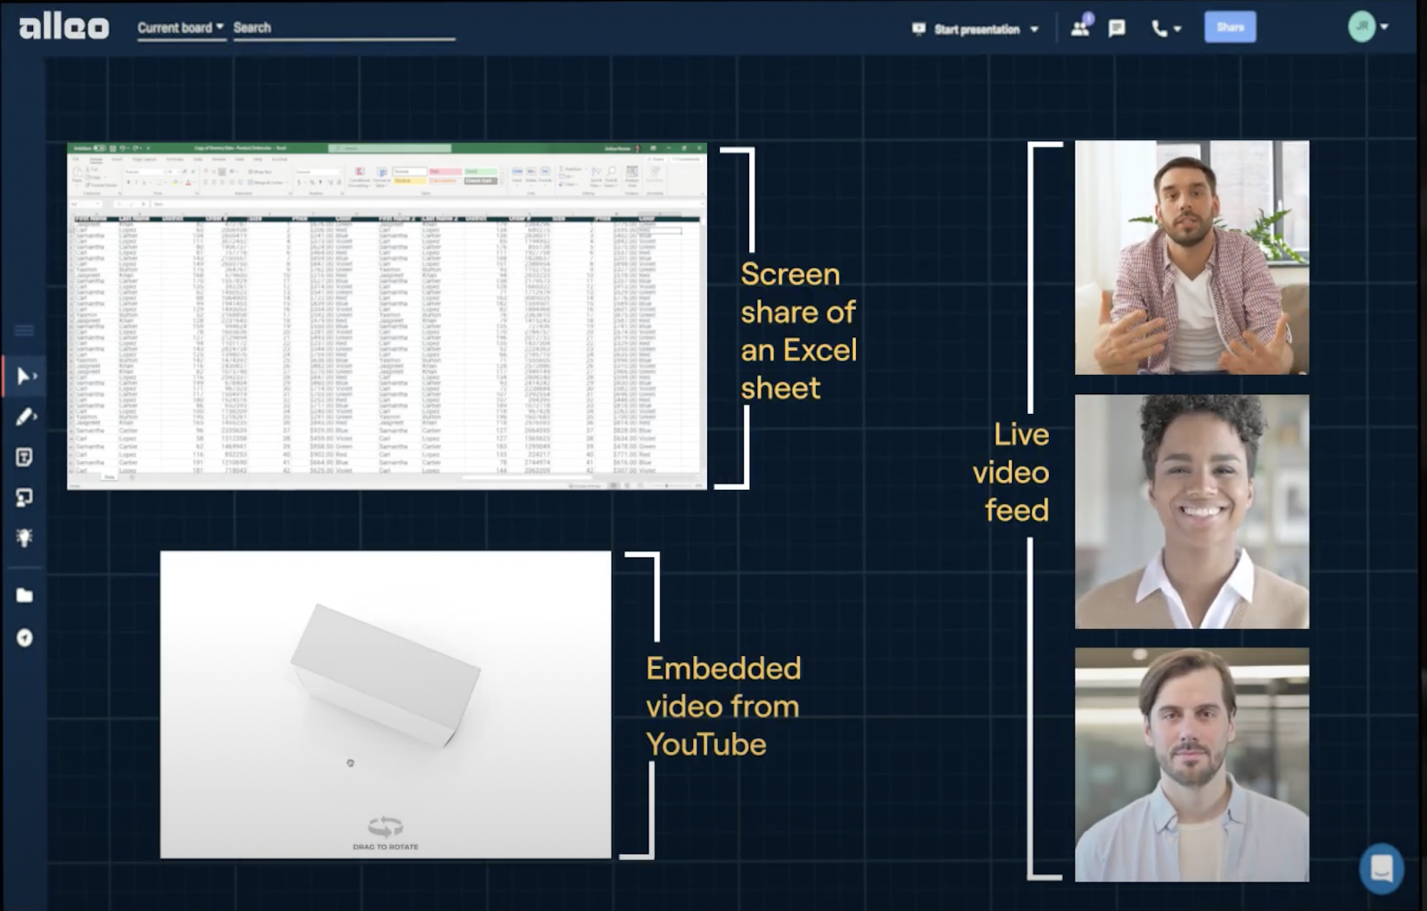Open the JR user avatar
The height and width of the screenshot is (911, 1427).
coord(1361,27)
